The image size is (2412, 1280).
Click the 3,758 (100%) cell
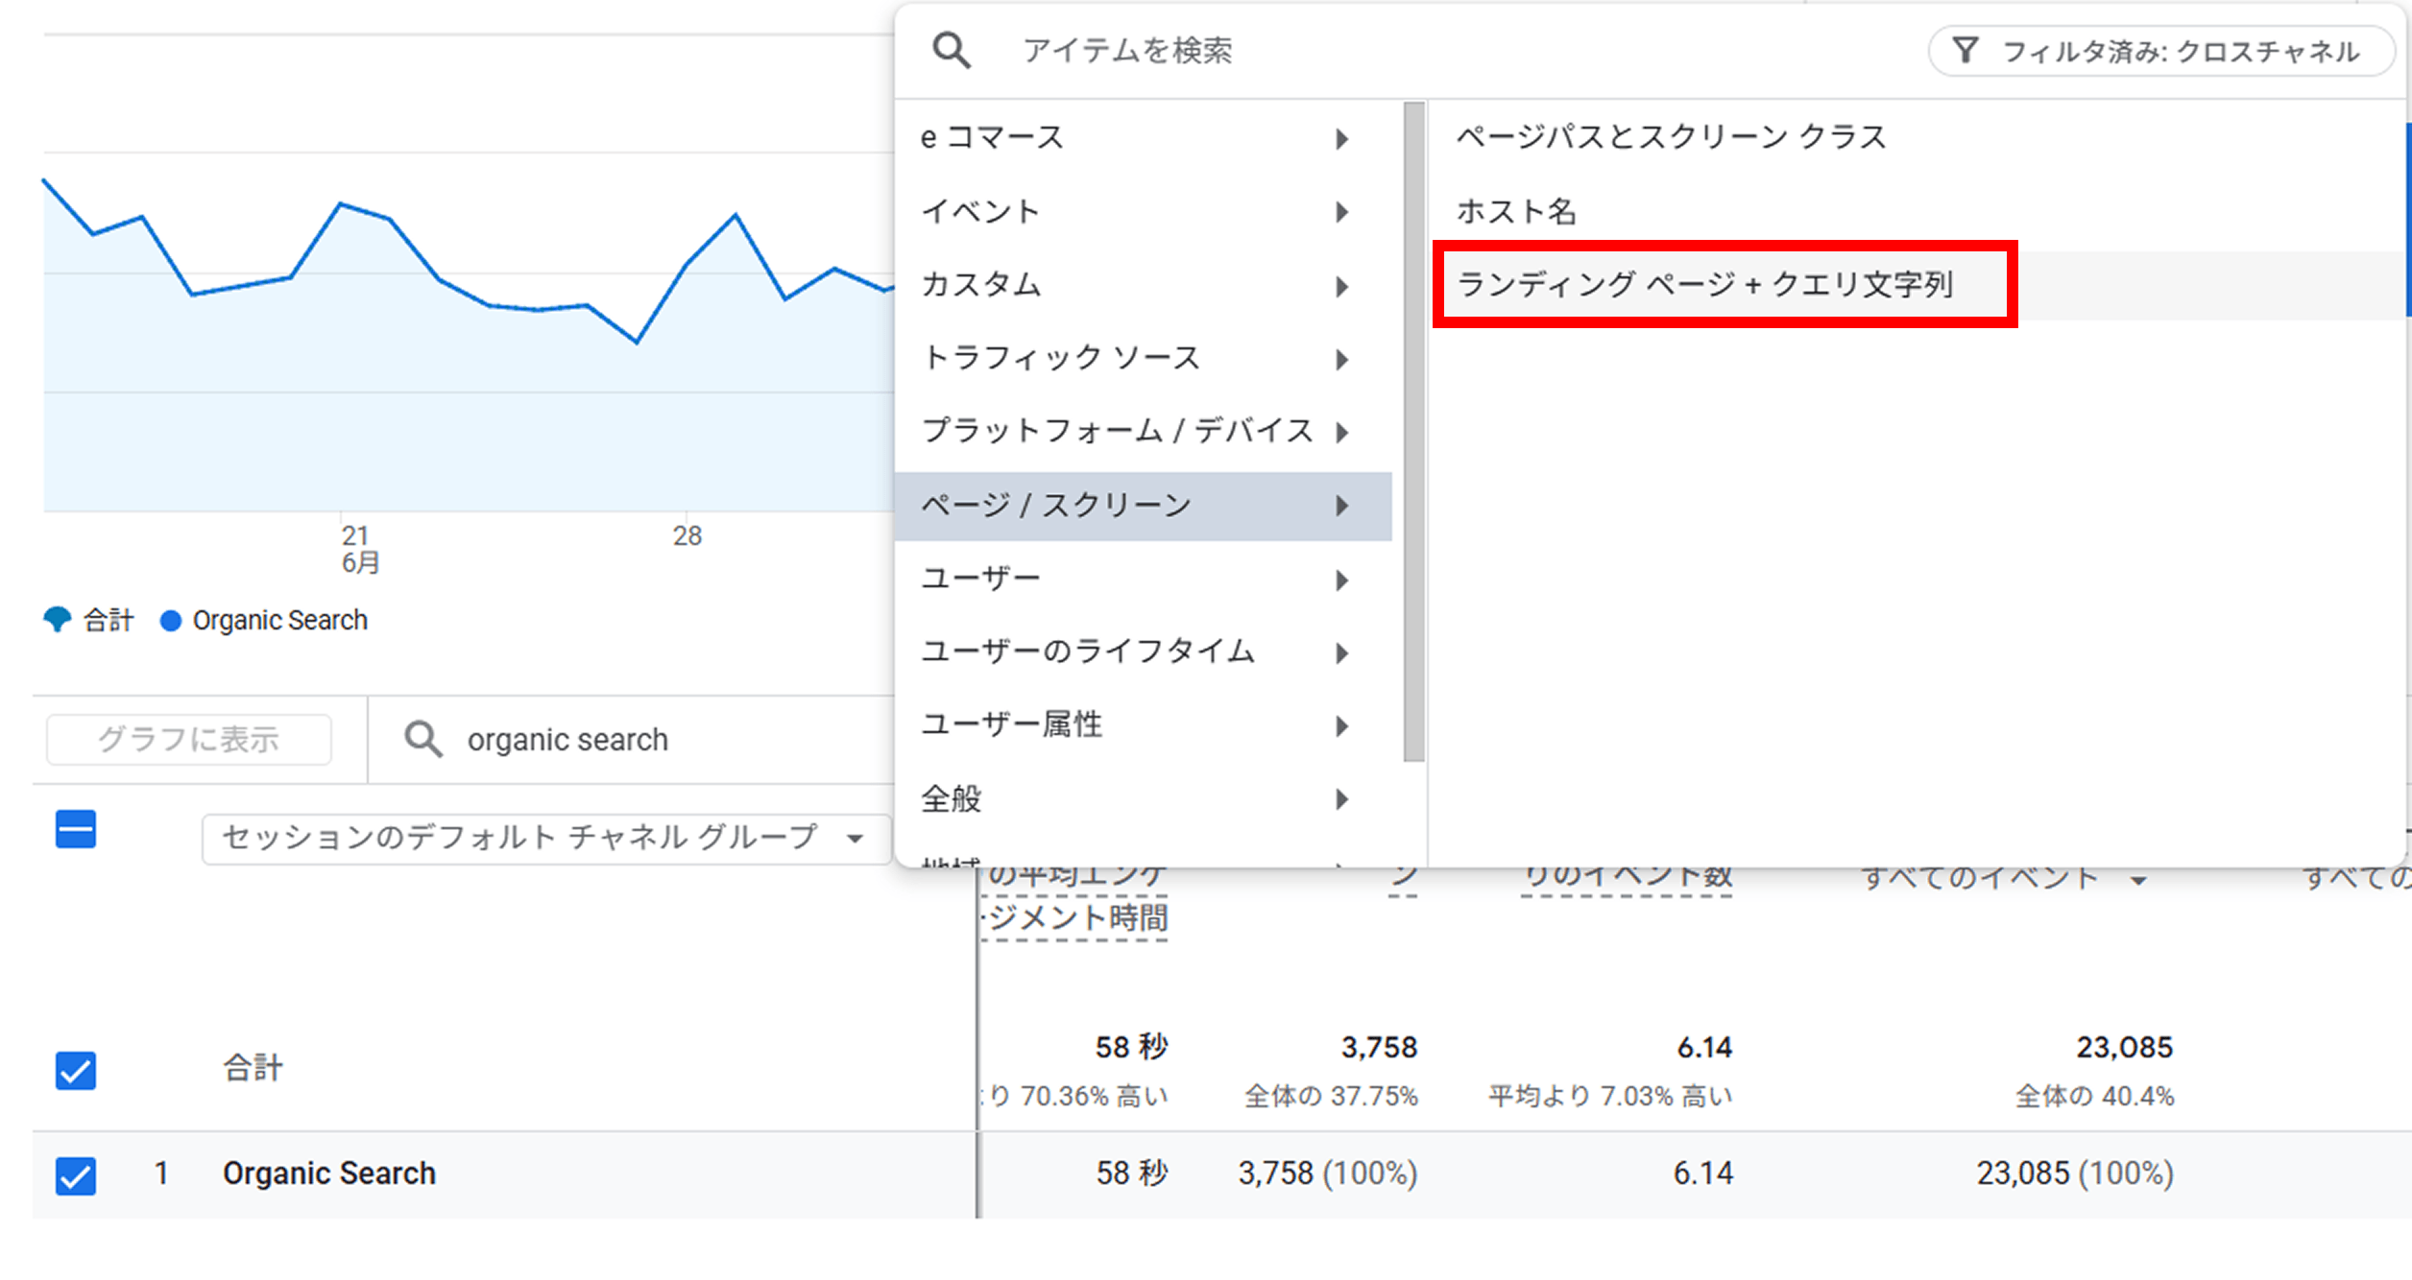pyautogui.click(x=1328, y=1173)
